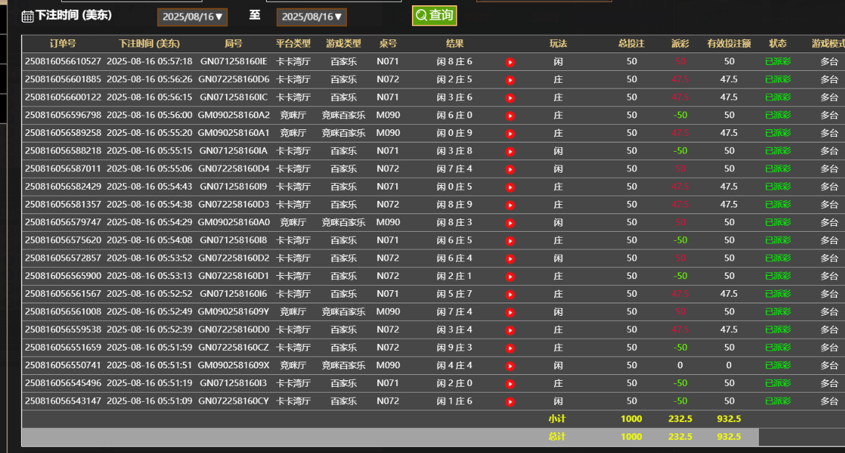Expand the end date dropdown after 至
The image size is (845, 453).
click(x=311, y=17)
